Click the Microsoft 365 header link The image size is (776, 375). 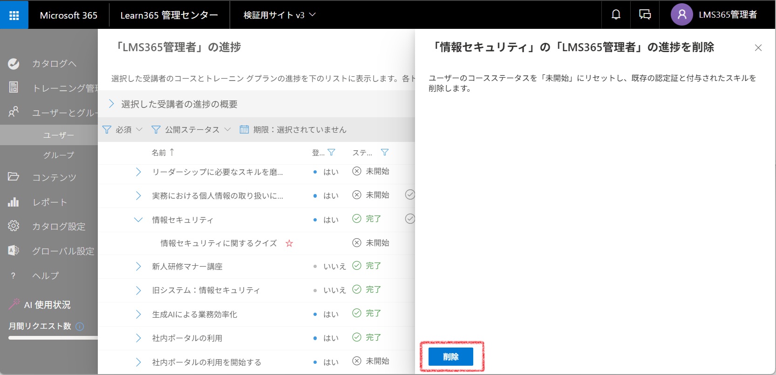click(x=68, y=15)
